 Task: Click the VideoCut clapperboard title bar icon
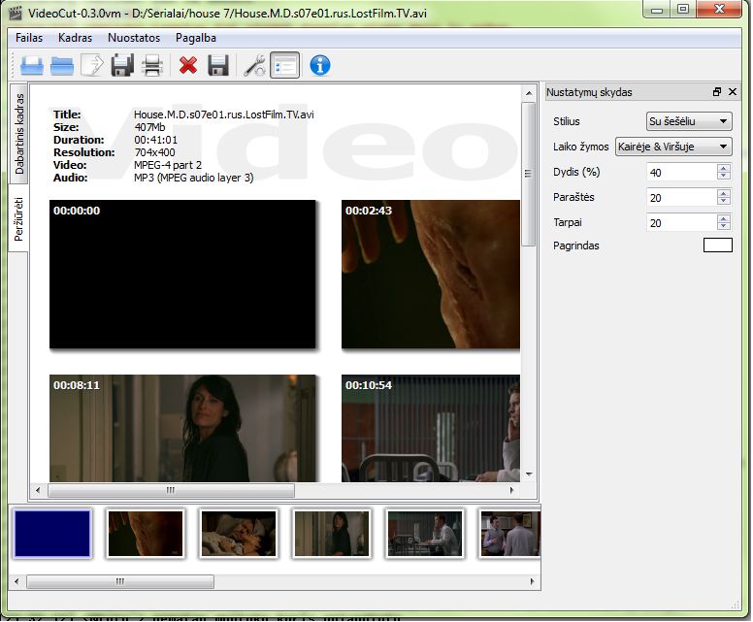click(16, 12)
